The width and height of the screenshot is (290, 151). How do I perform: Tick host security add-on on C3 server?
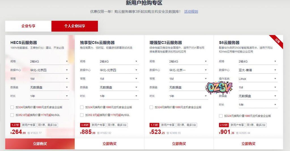click(x=151, y=107)
